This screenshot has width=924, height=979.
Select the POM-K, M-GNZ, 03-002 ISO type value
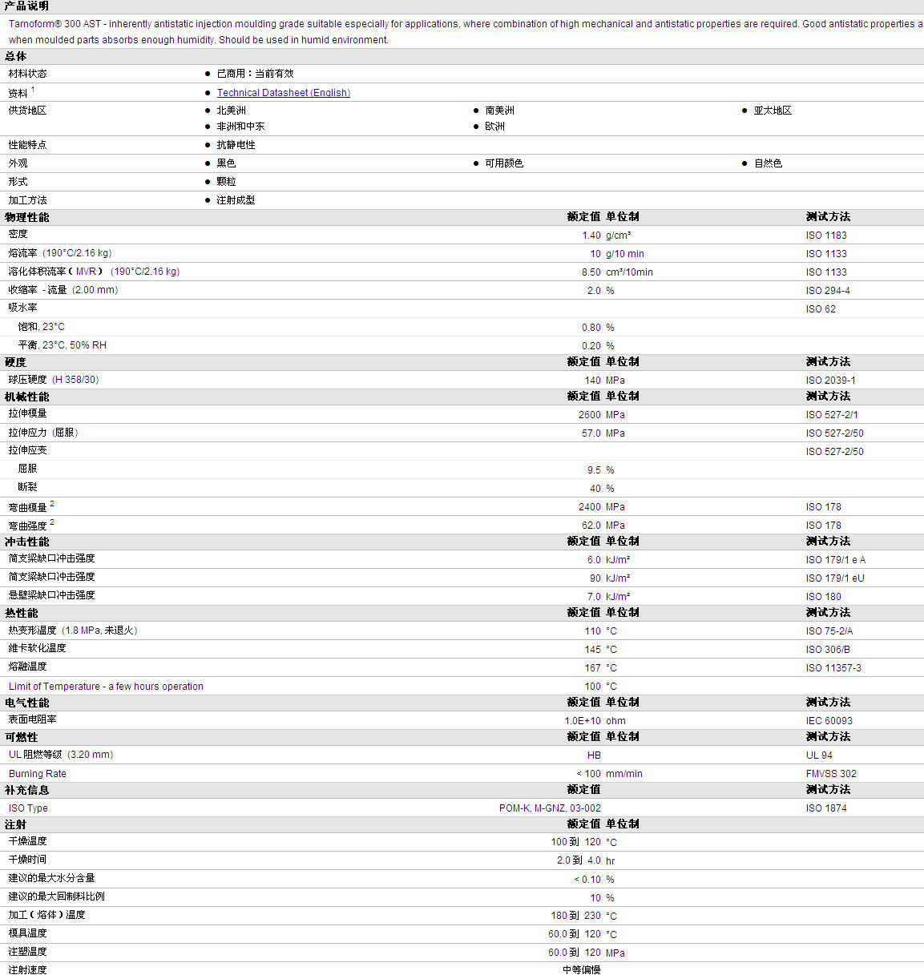tap(550, 808)
